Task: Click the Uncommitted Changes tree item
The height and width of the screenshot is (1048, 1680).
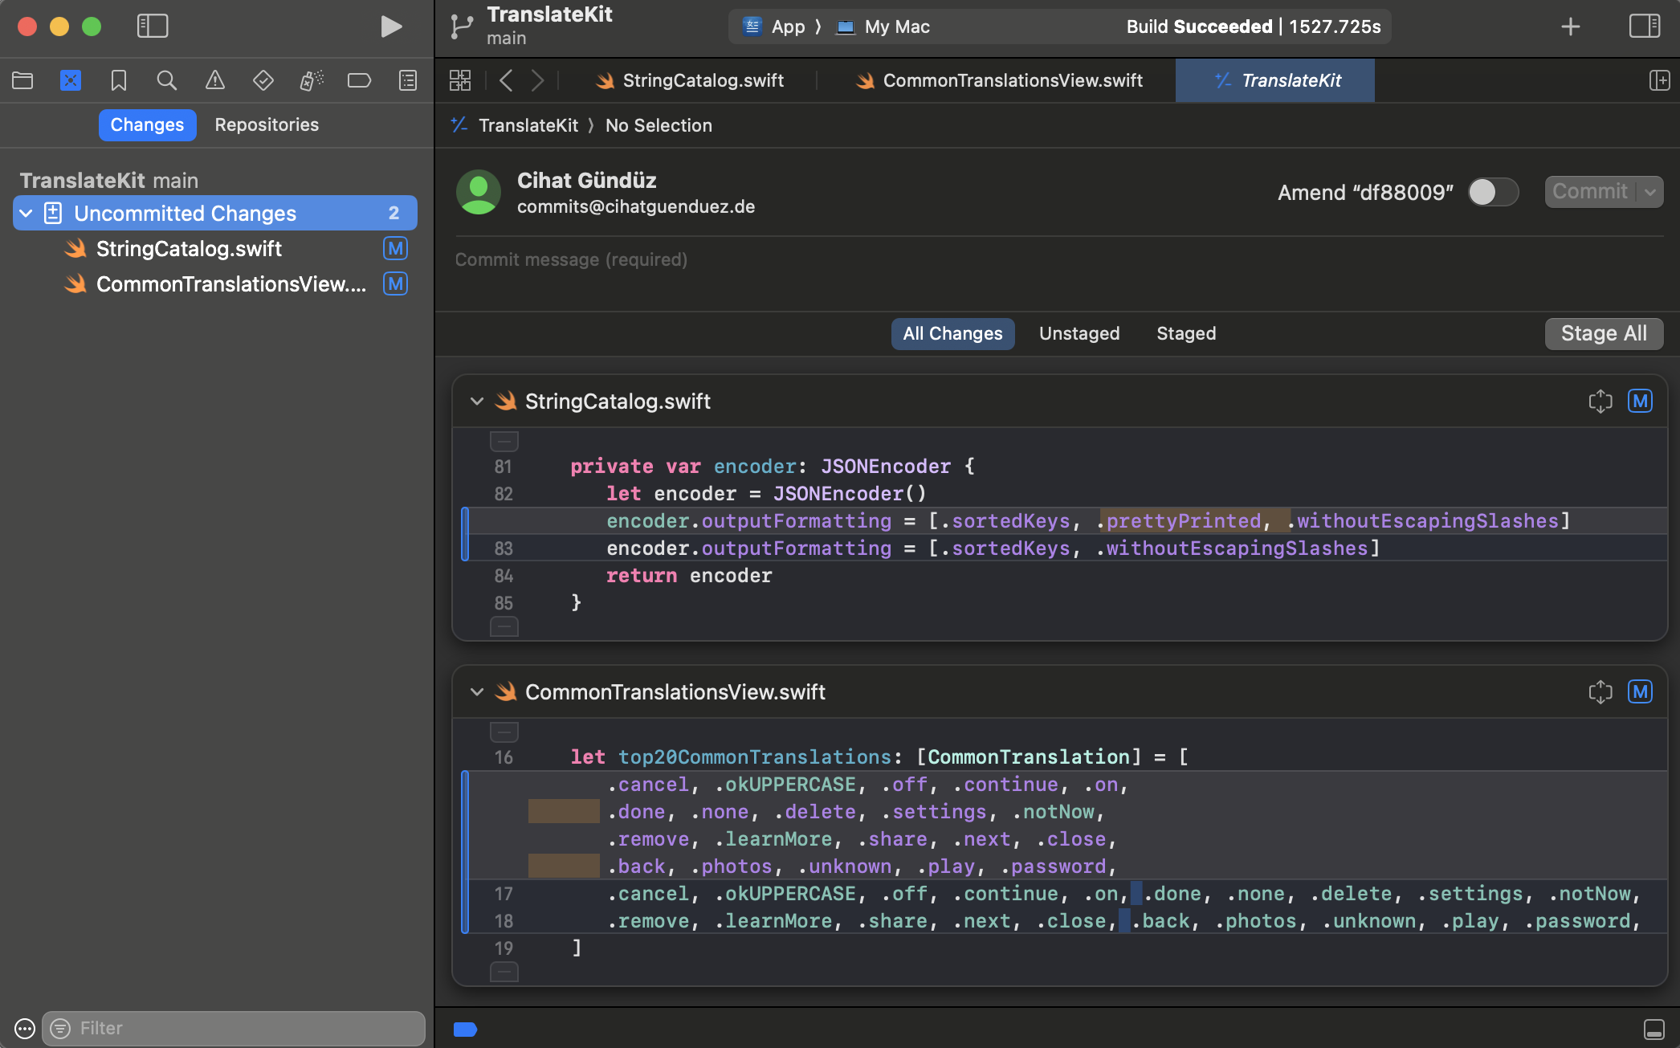Action: [211, 213]
